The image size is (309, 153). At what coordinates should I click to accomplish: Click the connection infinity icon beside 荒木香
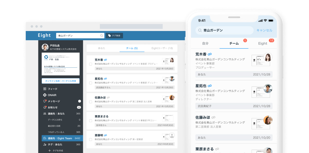point(106,59)
